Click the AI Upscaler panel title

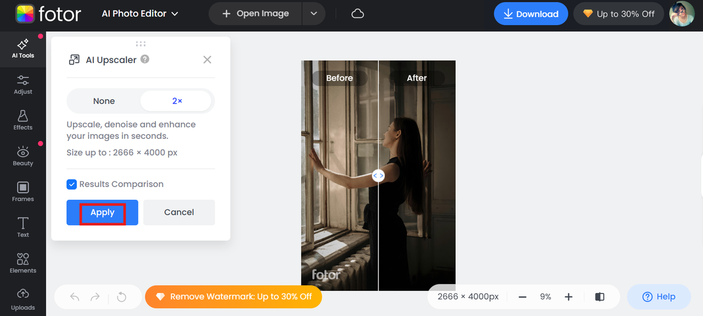point(111,60)
